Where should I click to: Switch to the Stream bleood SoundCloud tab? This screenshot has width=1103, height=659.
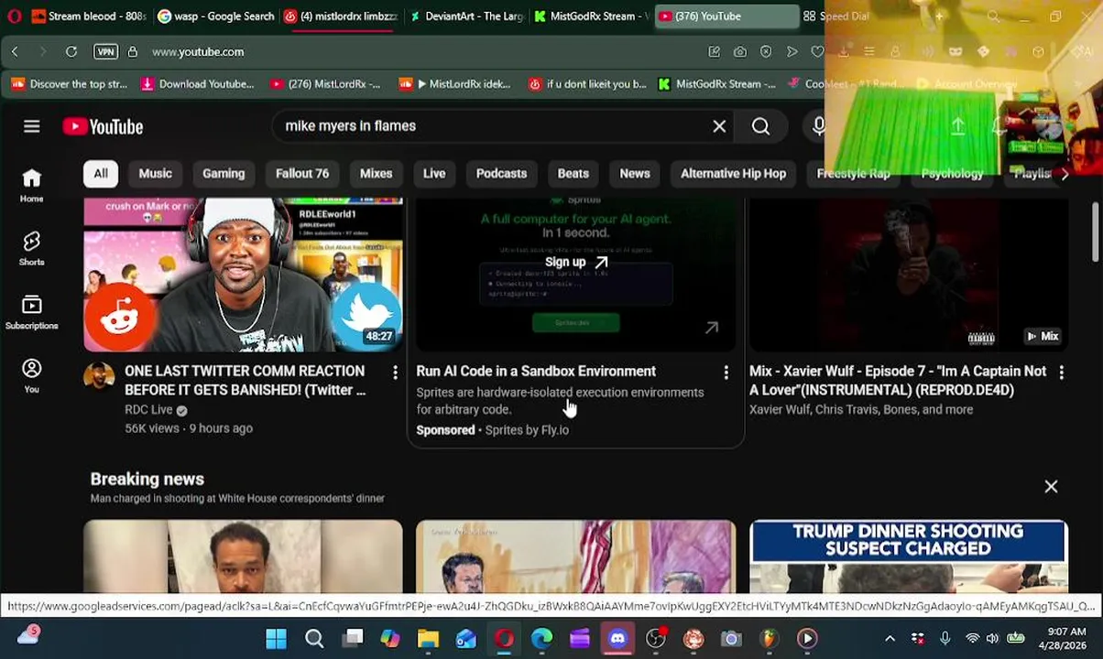click(89, 16)
